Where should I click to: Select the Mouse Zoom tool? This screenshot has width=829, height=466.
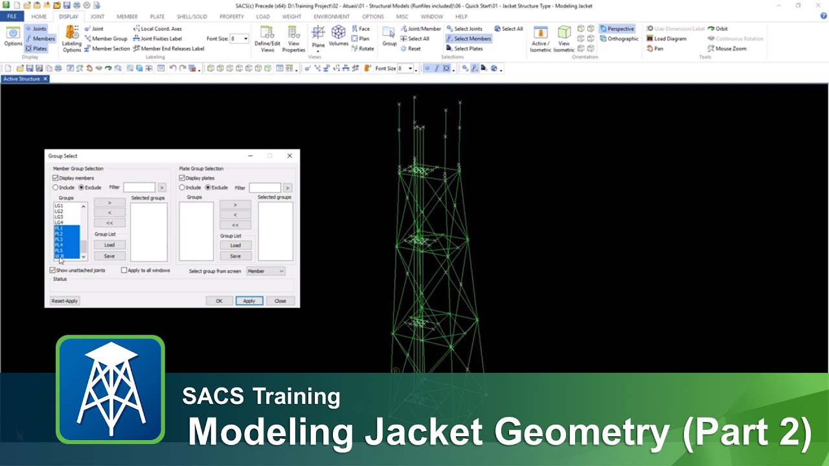[727, 49]
